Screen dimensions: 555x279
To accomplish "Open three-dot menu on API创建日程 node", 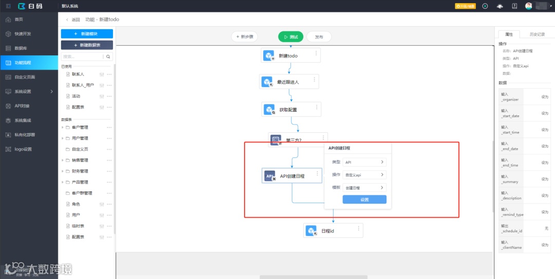I will pyautogui.click(x=318, y=173).
